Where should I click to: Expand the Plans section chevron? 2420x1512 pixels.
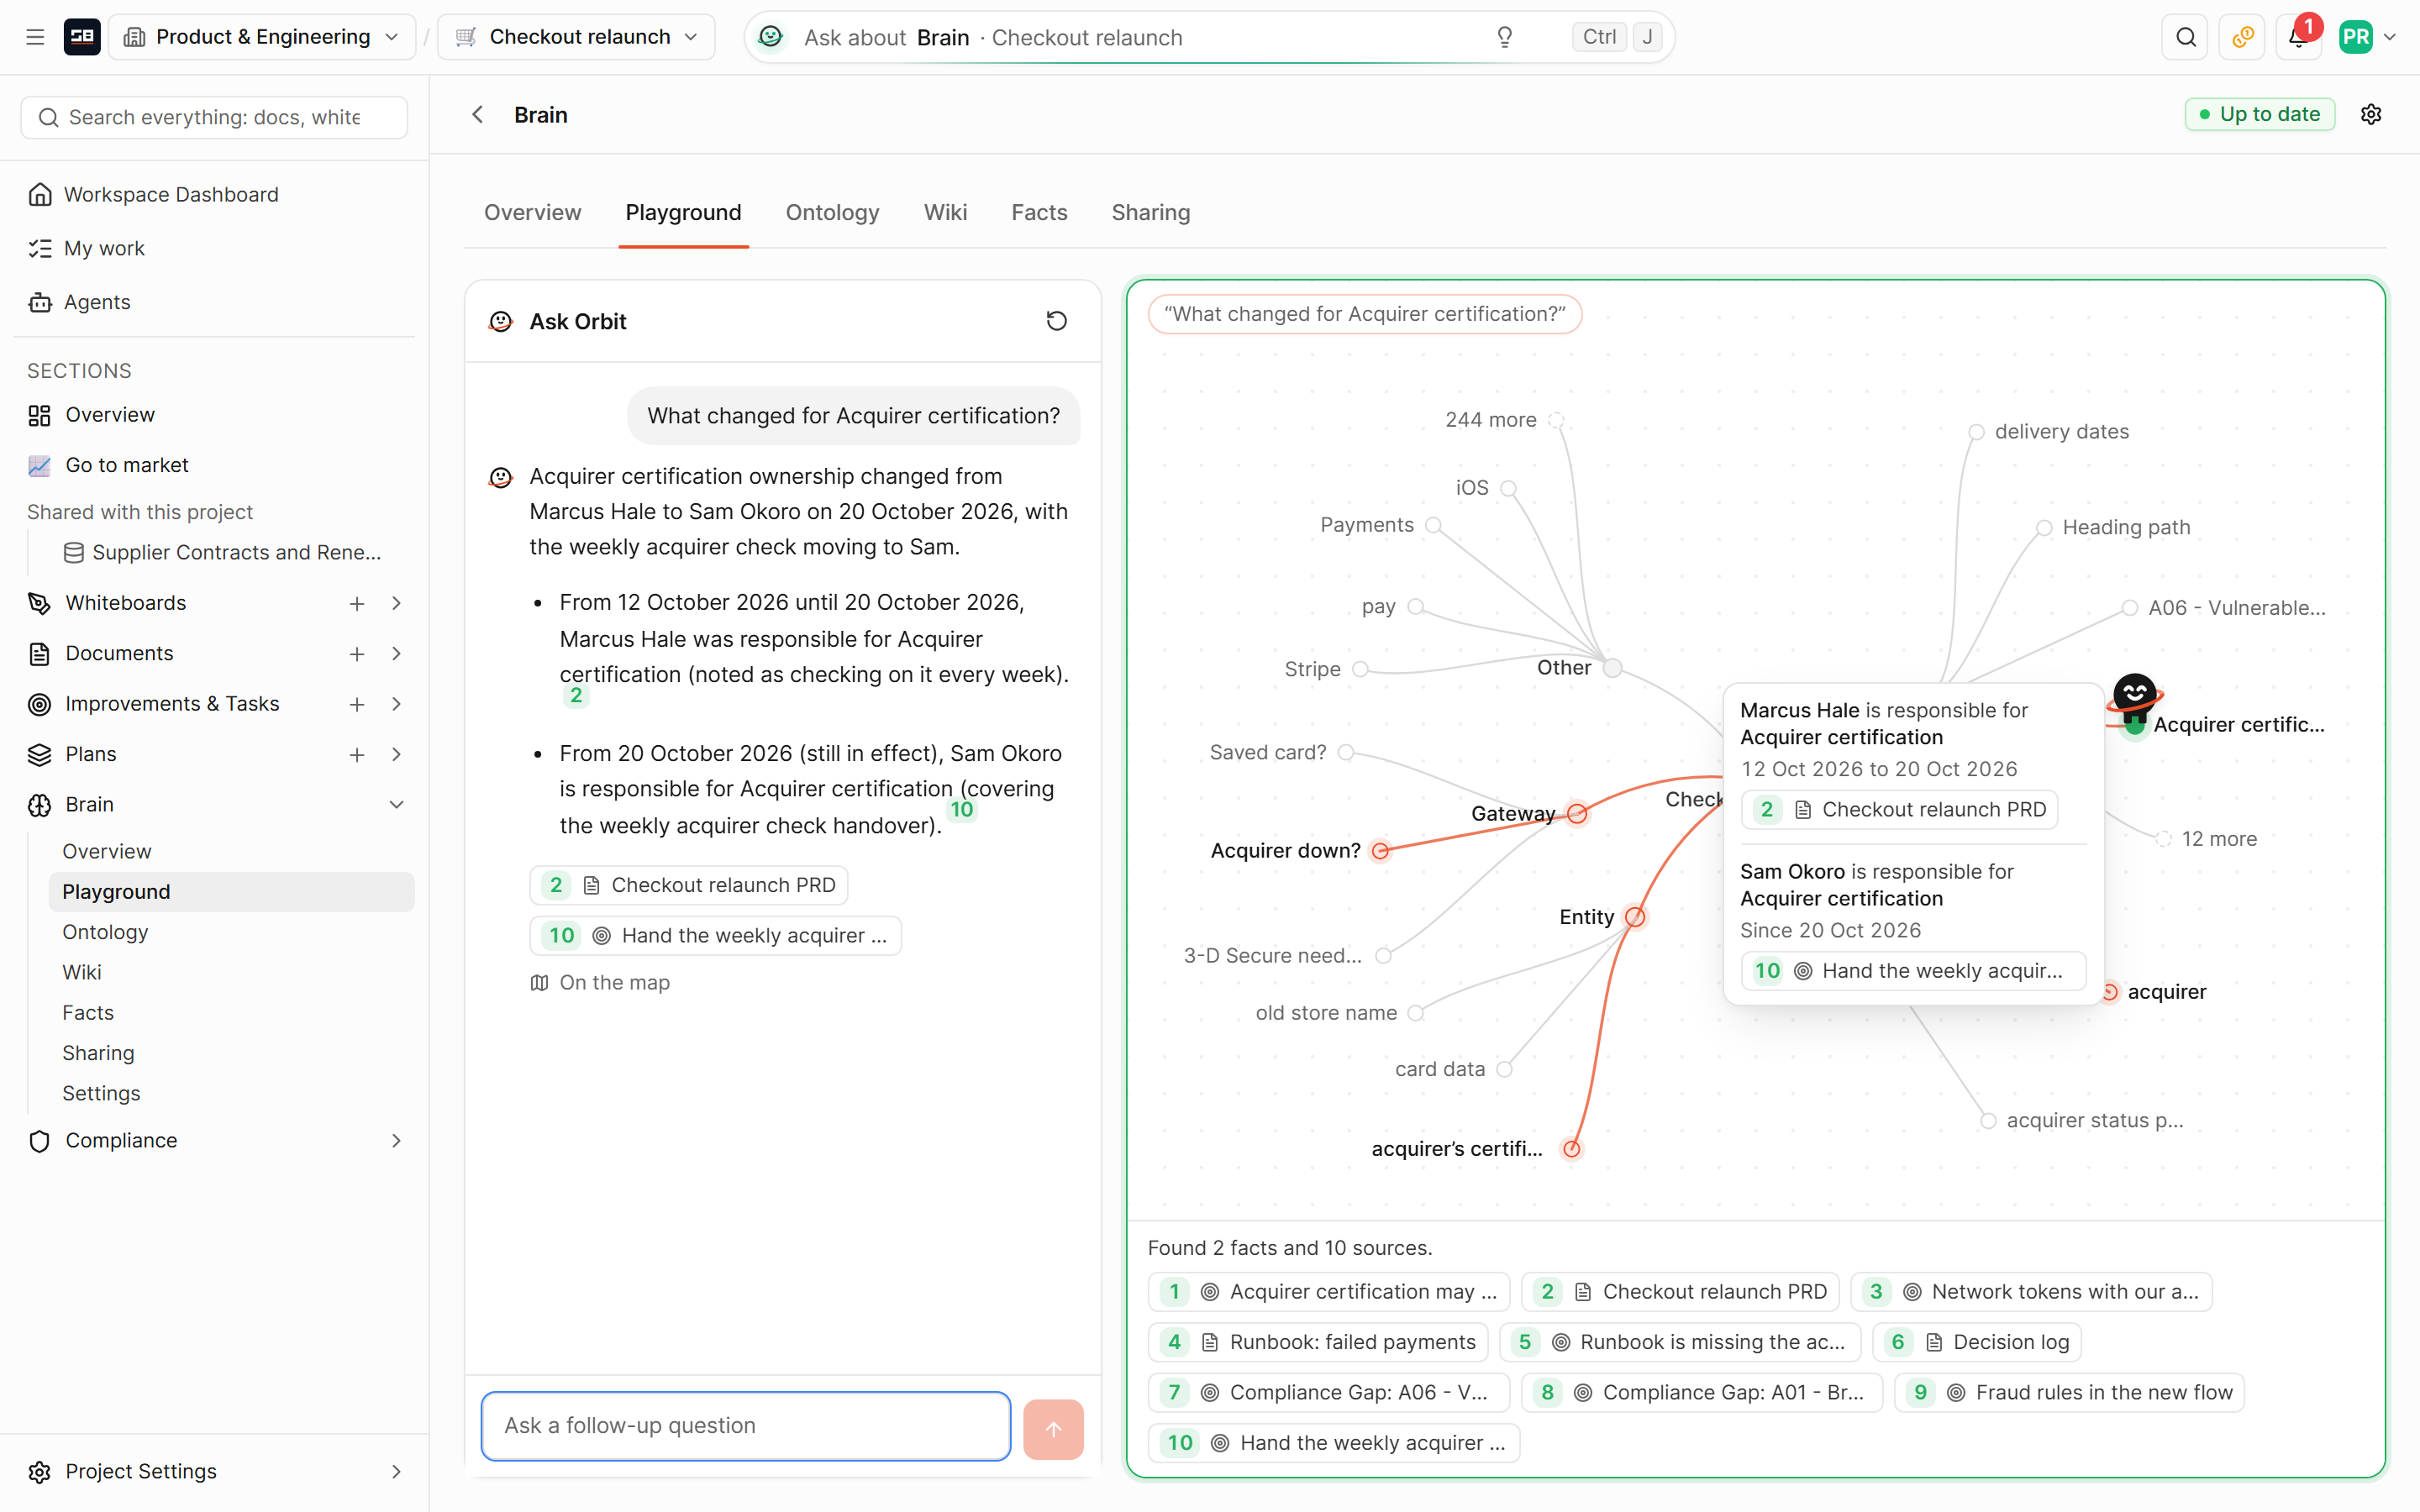[x=397, y=755]
